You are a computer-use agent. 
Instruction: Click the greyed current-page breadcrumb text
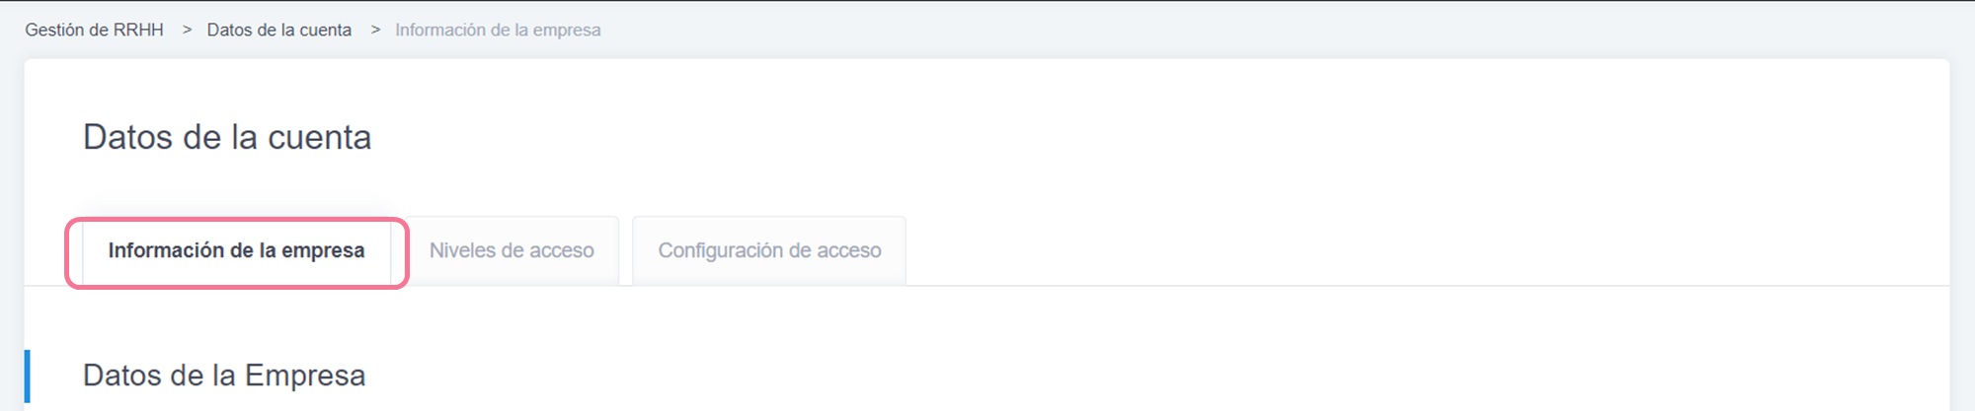(498, 30)
